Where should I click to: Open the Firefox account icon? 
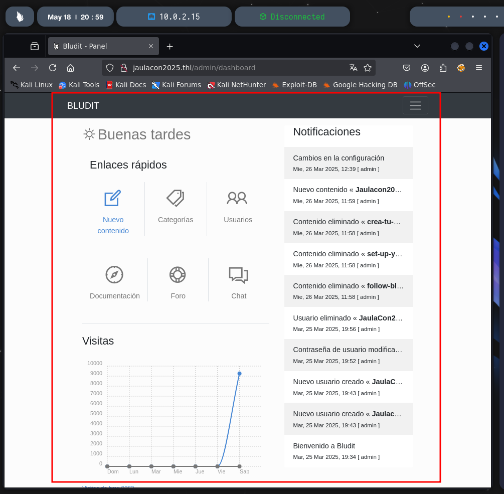point(425,68)
